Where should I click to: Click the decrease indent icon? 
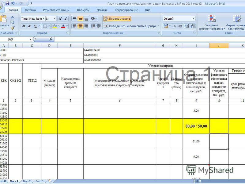(x=93, y=26)
